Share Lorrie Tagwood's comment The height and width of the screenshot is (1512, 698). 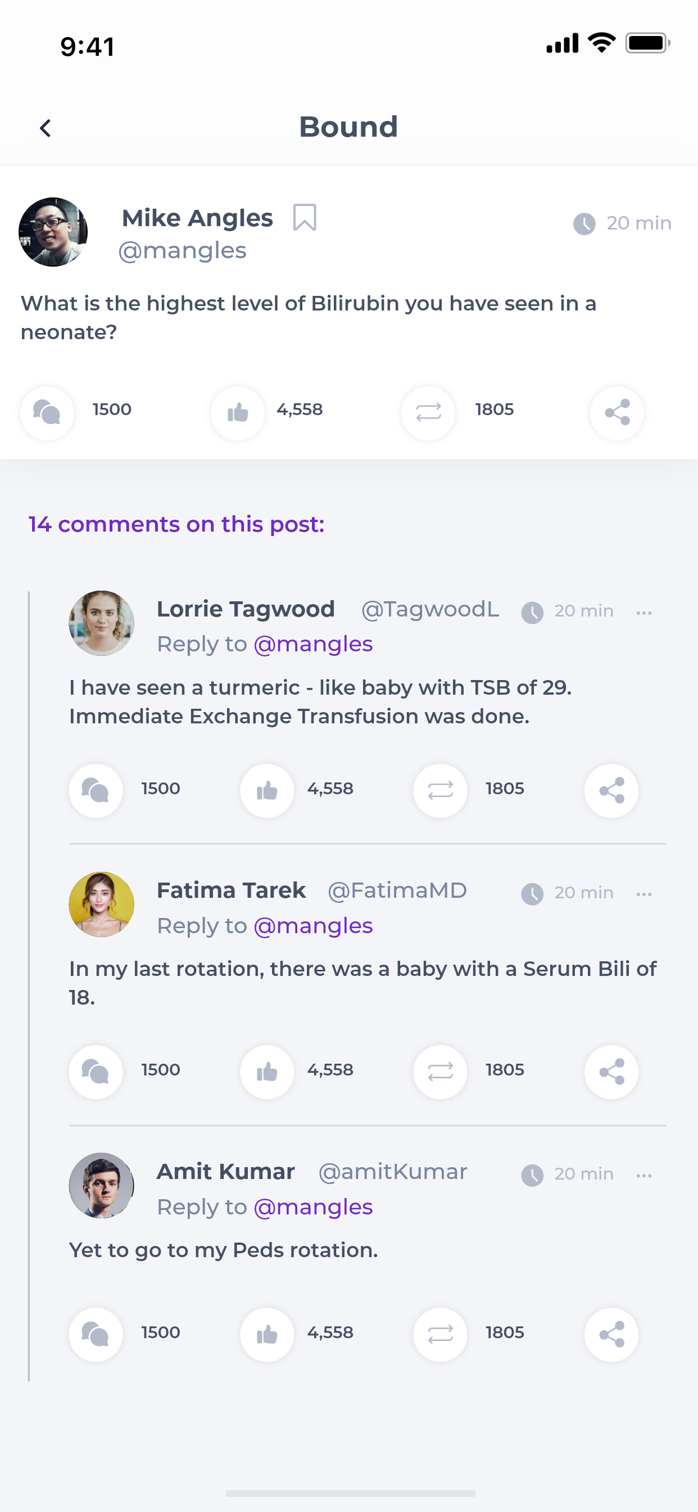[x=611, y=791]
